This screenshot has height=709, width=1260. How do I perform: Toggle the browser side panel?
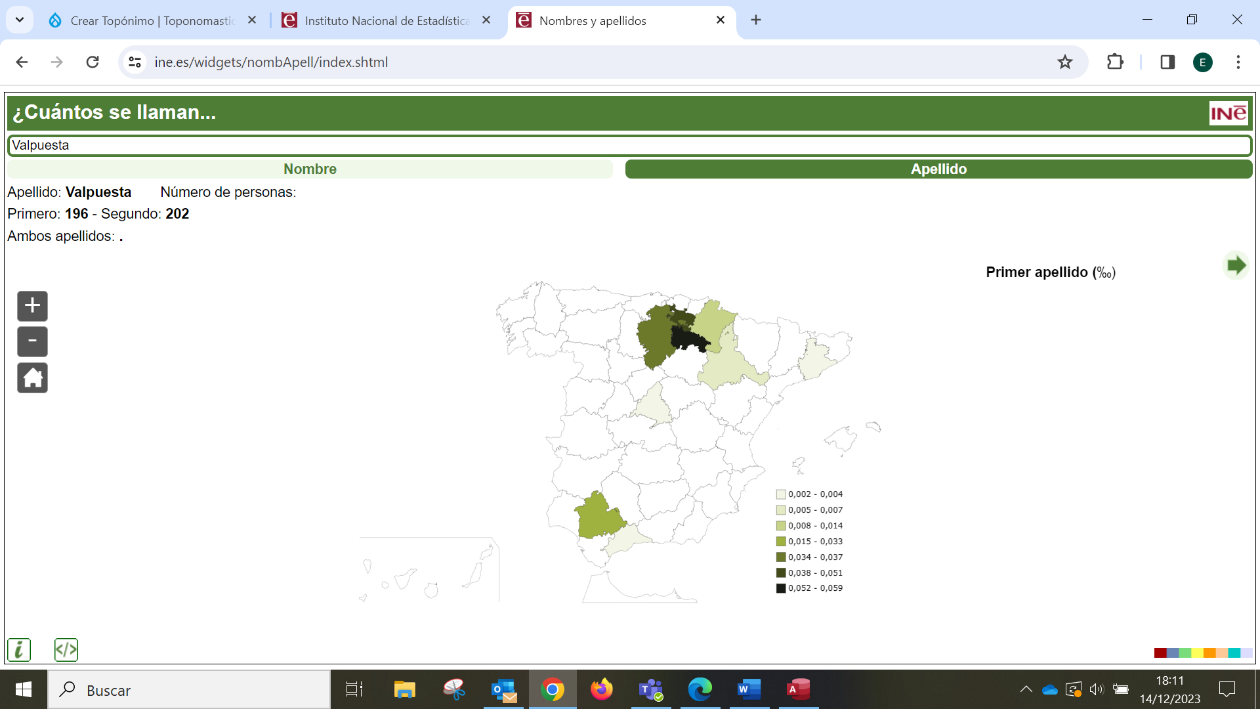pyautogui.click(x=1167, y=62)
